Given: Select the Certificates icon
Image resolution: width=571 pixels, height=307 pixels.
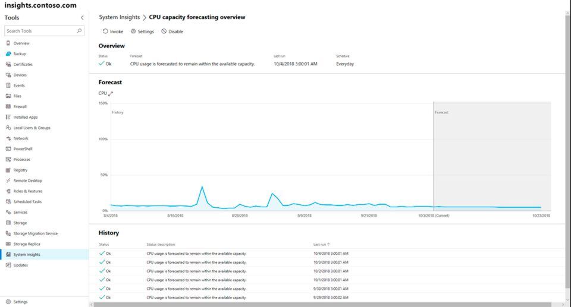Looking at the screenshot, I should click(8, 64).
